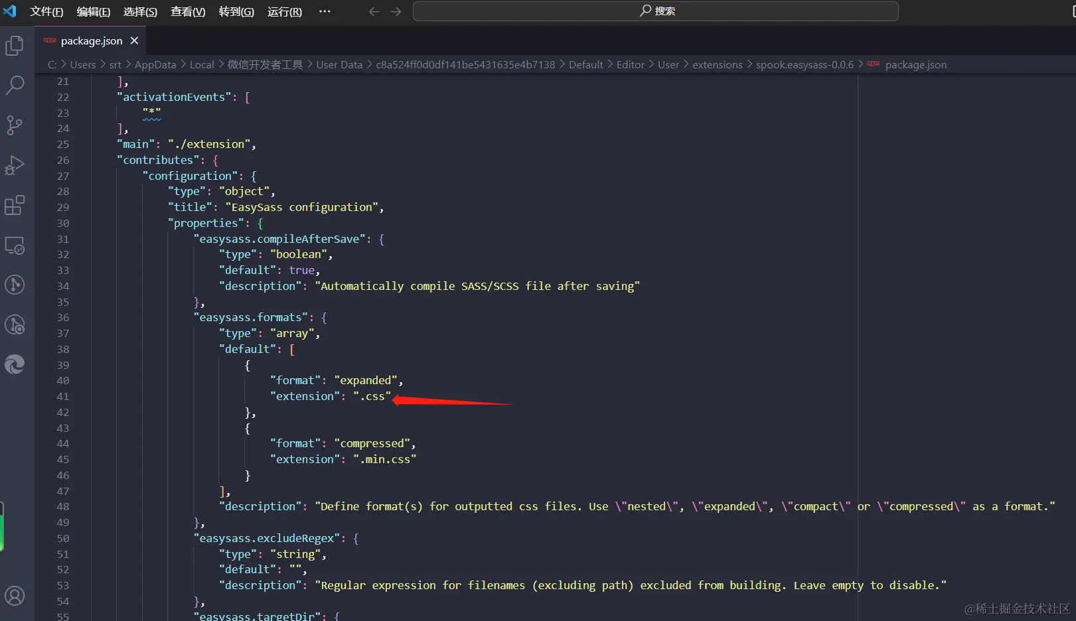Click the VS Code logo in the title bar
This screenshot has height=621, width=1076.
pos(10,11)
